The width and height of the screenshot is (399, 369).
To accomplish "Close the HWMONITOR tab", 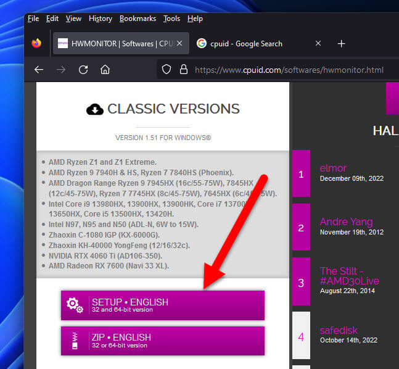I will (179, 43).
